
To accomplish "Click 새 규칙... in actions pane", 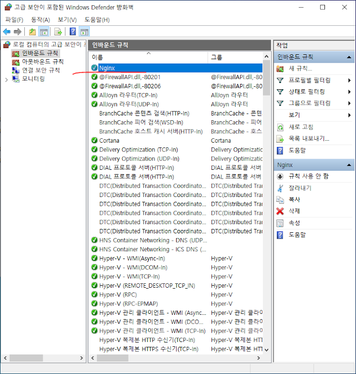I will point(300,69).
